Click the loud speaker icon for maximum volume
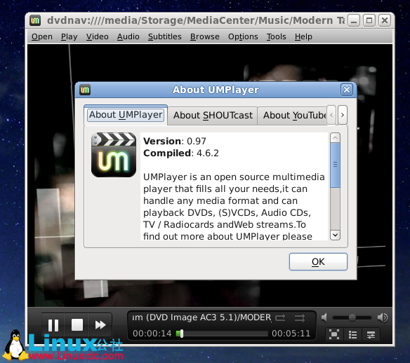 tap(383, 317)
